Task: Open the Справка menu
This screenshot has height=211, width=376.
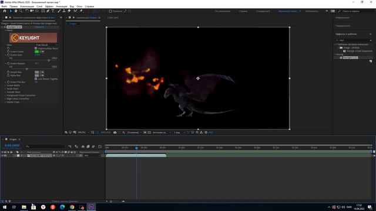Action: 89,6
